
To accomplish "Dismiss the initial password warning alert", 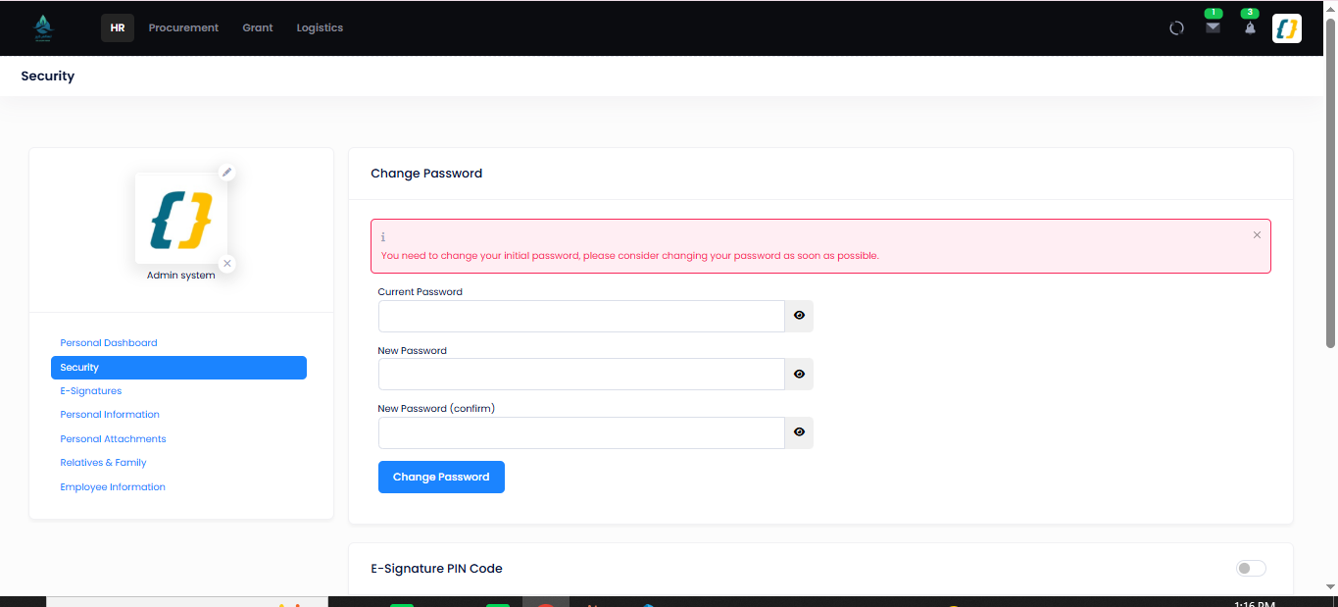I will click(x=1257, y=235).
